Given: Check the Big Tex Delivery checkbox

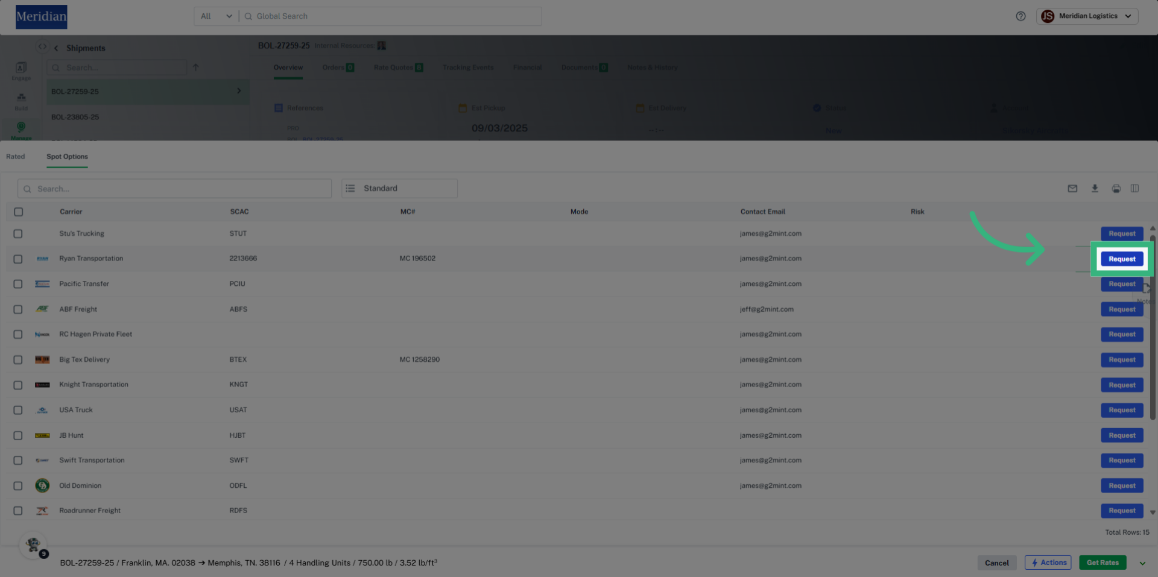Looking at the screenshot, I should point(18,360).
